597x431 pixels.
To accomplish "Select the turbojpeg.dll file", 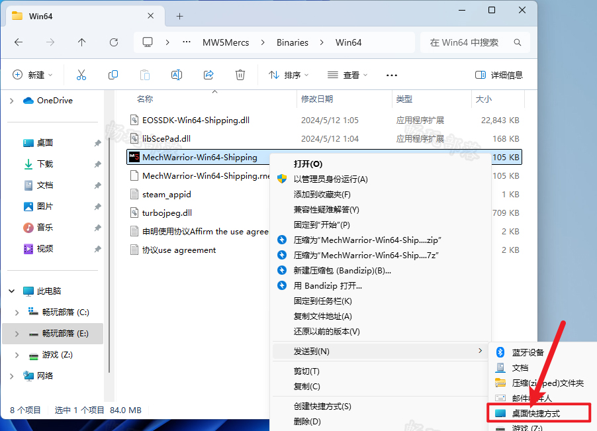I will (x=167, y=213).
